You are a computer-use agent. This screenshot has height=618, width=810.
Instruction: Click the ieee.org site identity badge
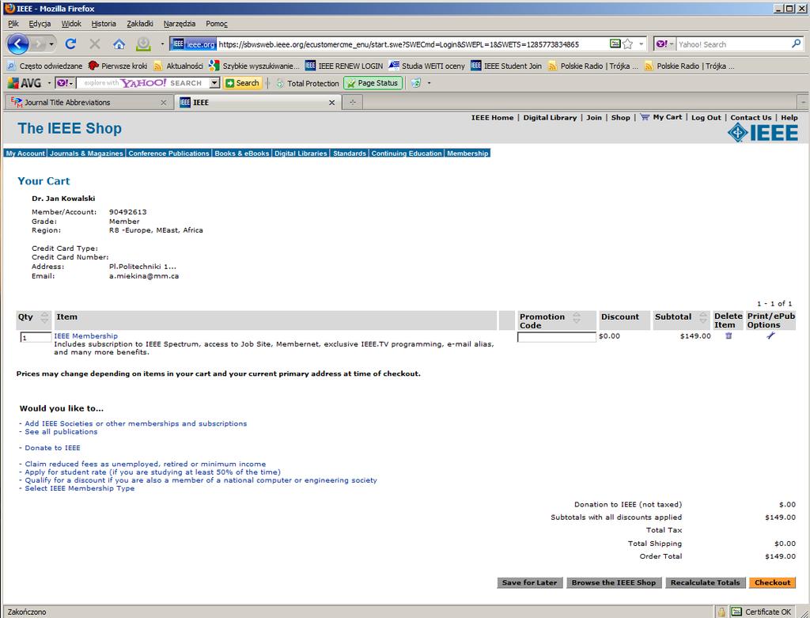click(x=193, y=44)
